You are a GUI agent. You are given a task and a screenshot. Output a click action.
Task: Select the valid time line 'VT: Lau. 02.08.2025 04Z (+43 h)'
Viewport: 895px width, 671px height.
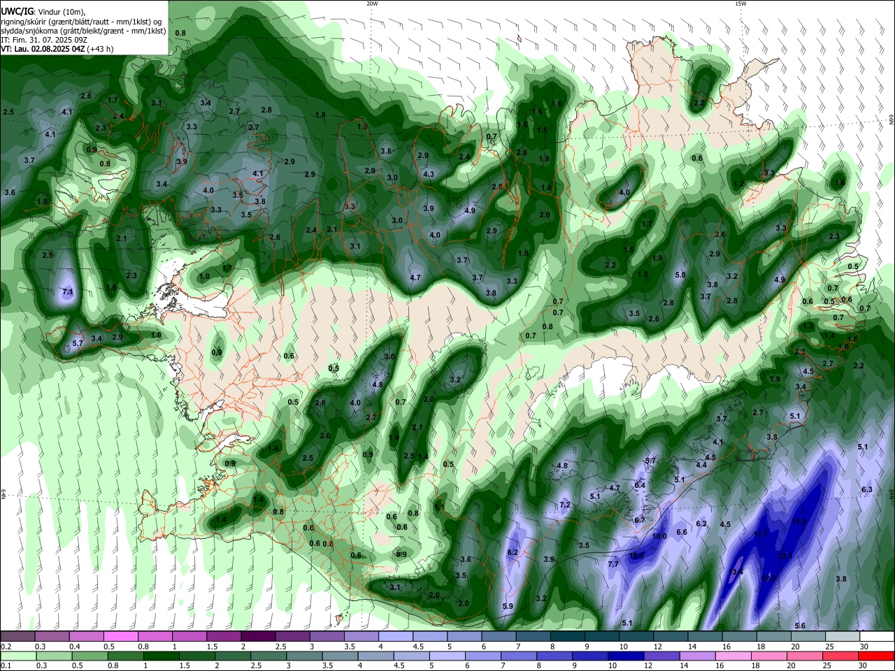[57, 49]
